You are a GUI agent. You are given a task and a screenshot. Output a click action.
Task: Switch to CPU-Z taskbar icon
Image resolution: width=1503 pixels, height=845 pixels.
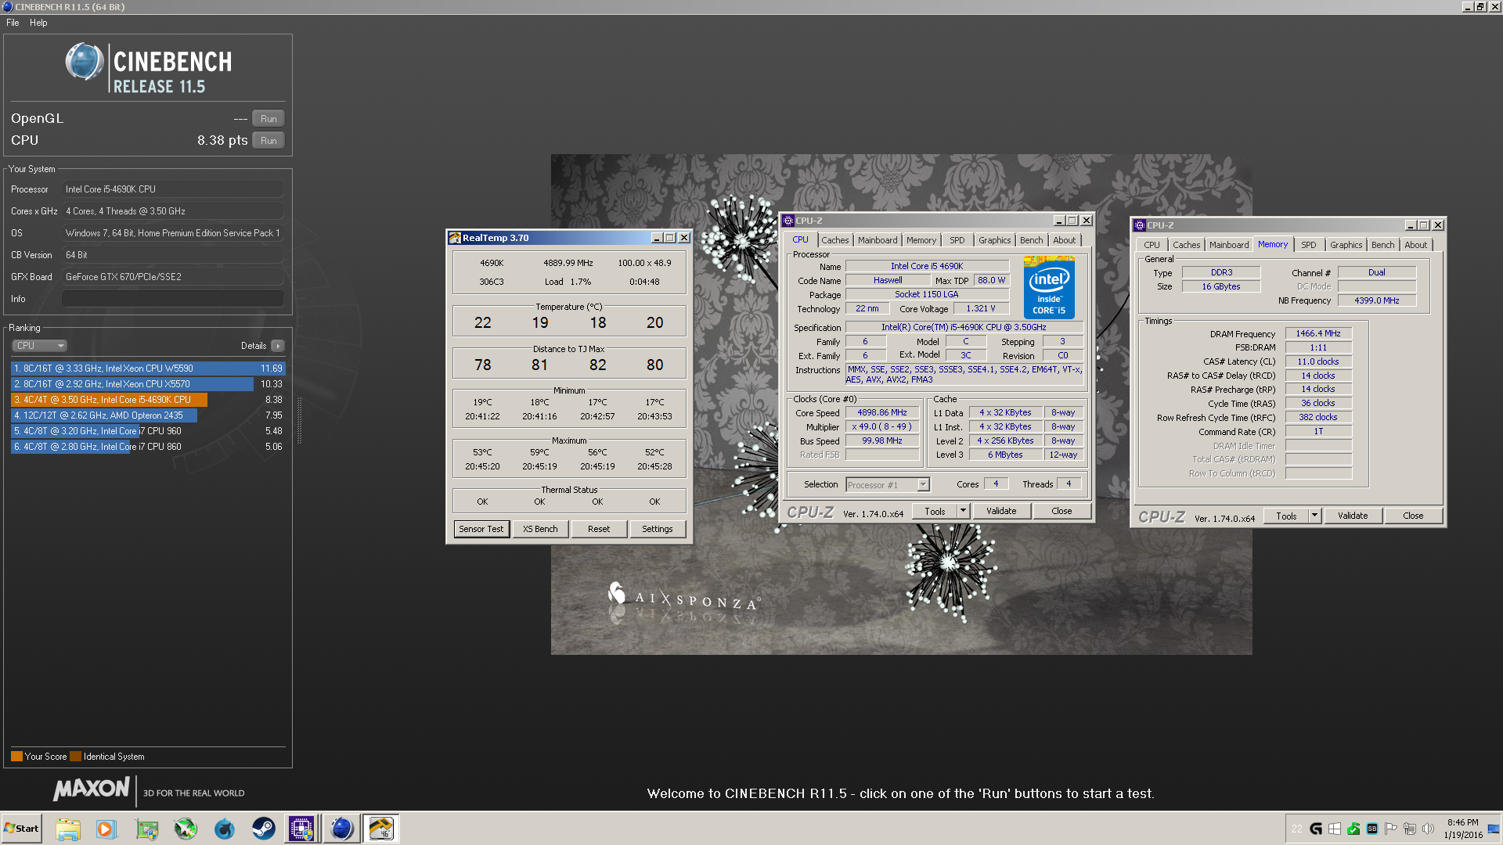click(x=302, y=829)
